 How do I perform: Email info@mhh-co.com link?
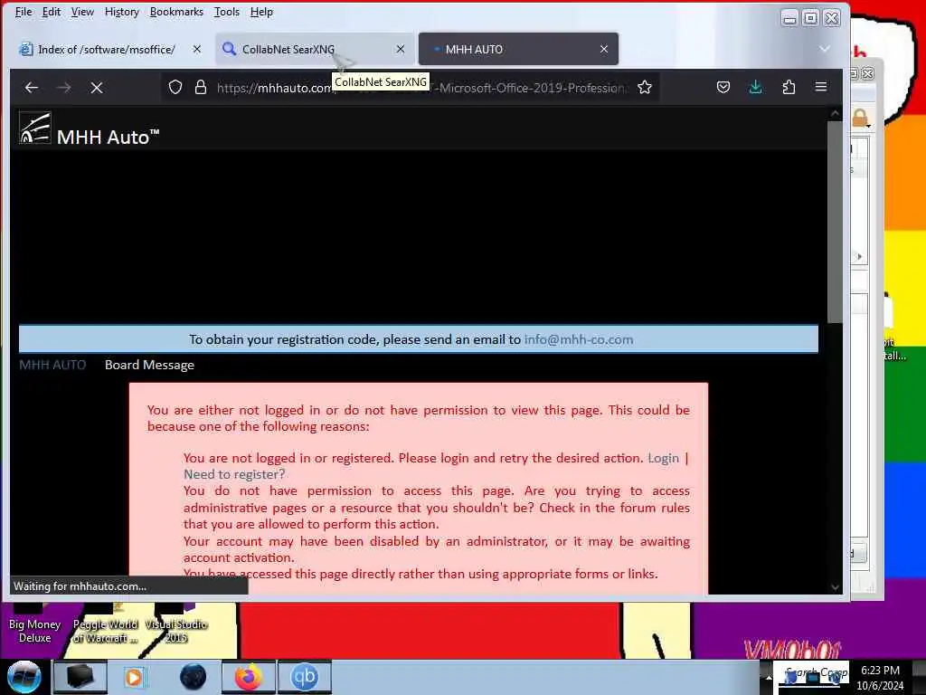[578, 340]
